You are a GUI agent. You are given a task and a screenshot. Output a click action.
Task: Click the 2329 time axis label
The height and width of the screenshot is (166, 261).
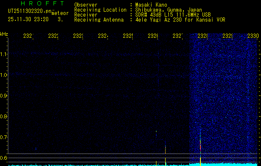coord(227,36)
